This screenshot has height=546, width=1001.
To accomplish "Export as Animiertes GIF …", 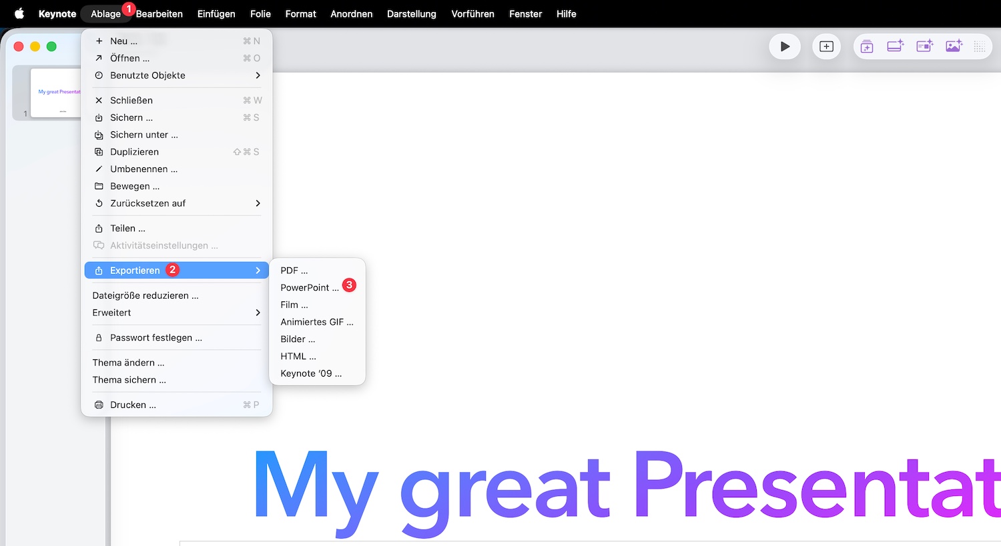I will coord(317,322).
